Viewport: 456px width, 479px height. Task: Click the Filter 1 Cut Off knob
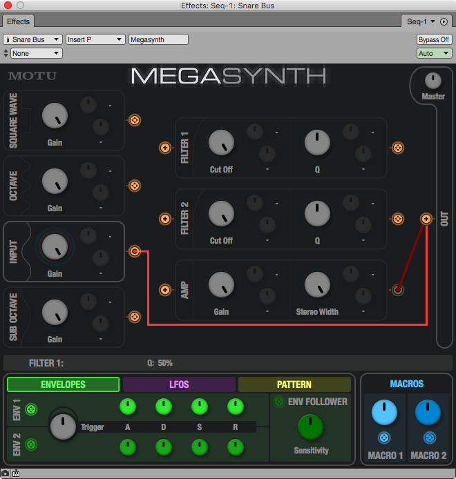[x=221, y=143]
